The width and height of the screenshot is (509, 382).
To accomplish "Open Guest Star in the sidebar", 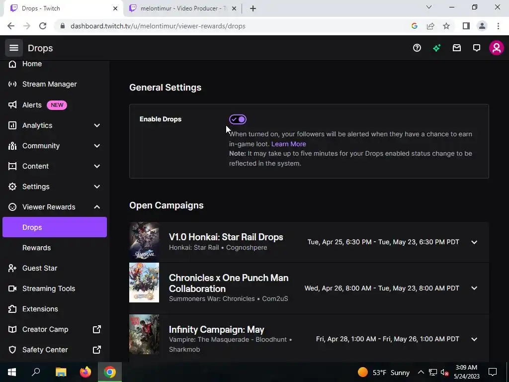I will click(40, 268).
